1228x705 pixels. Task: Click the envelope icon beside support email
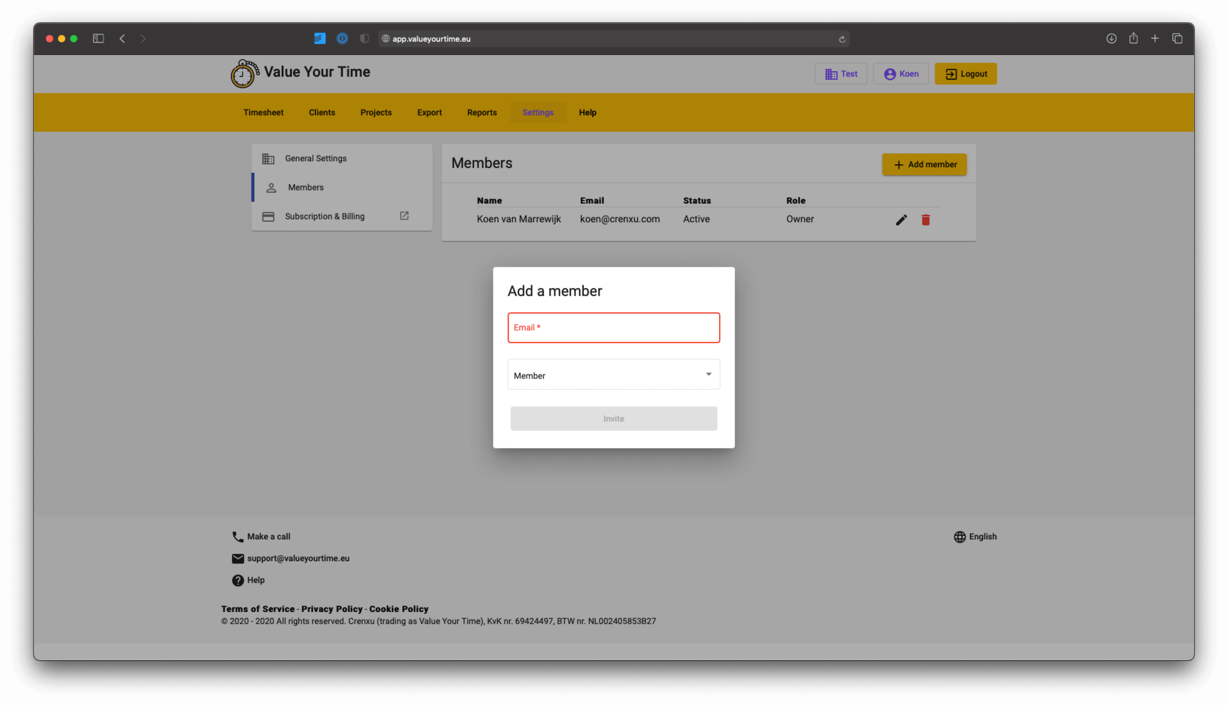(x=238, y=558)
